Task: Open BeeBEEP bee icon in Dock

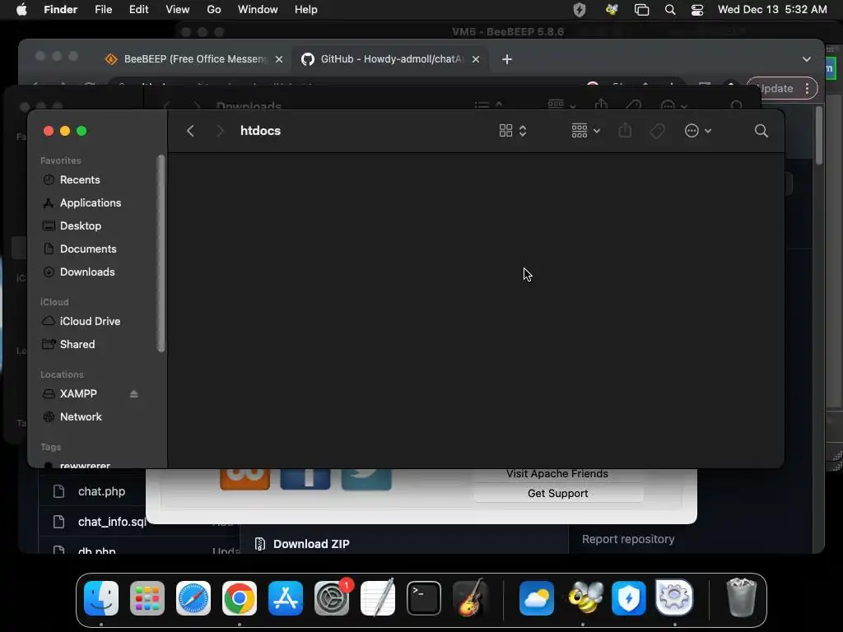Action: (x=585, y=597)
